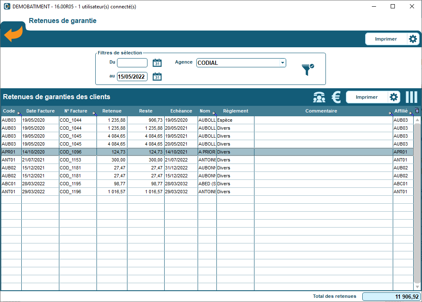Click the name cell A PRIOR

(x=207, y=152)
